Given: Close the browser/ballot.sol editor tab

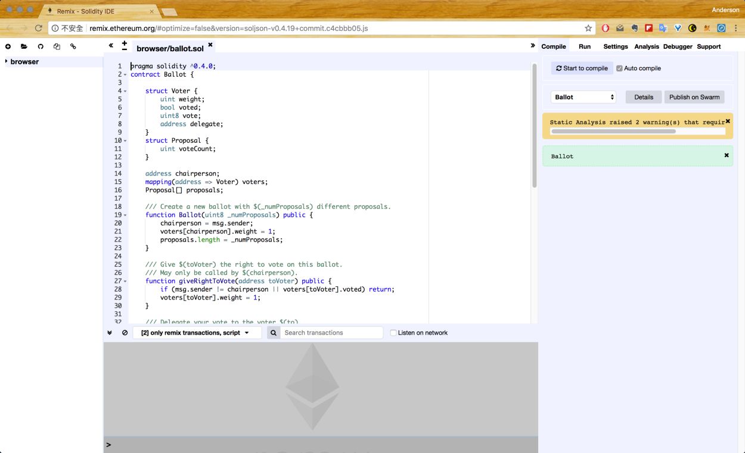Looking at the screenshot, I should (x=210, y=45).
